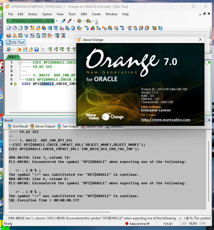This screenshot has width=214, height=230.
Task: Switch to the Server Output tab
Action: pyautogui.click(x=43, y=126)
